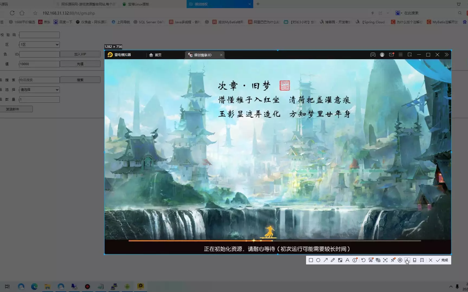
Task: Select the text annotation tool
Action: coord(347,260)
